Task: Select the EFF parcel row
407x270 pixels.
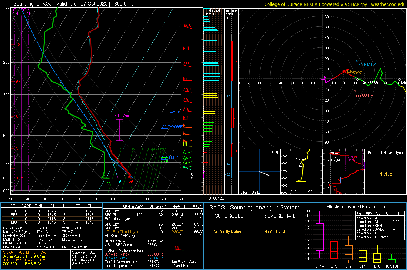Action: click(52, 215)
